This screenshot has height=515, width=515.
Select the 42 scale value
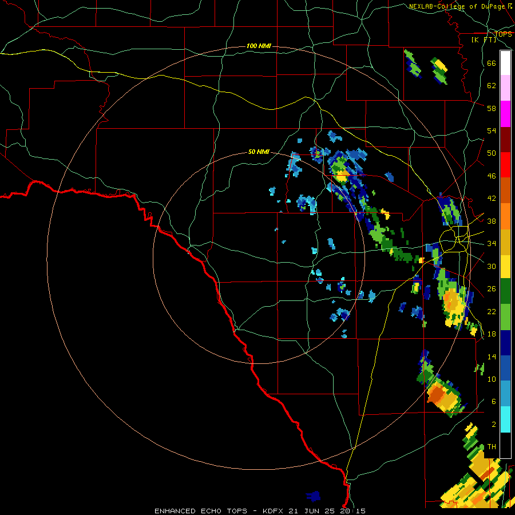click(x=492, y=199)
